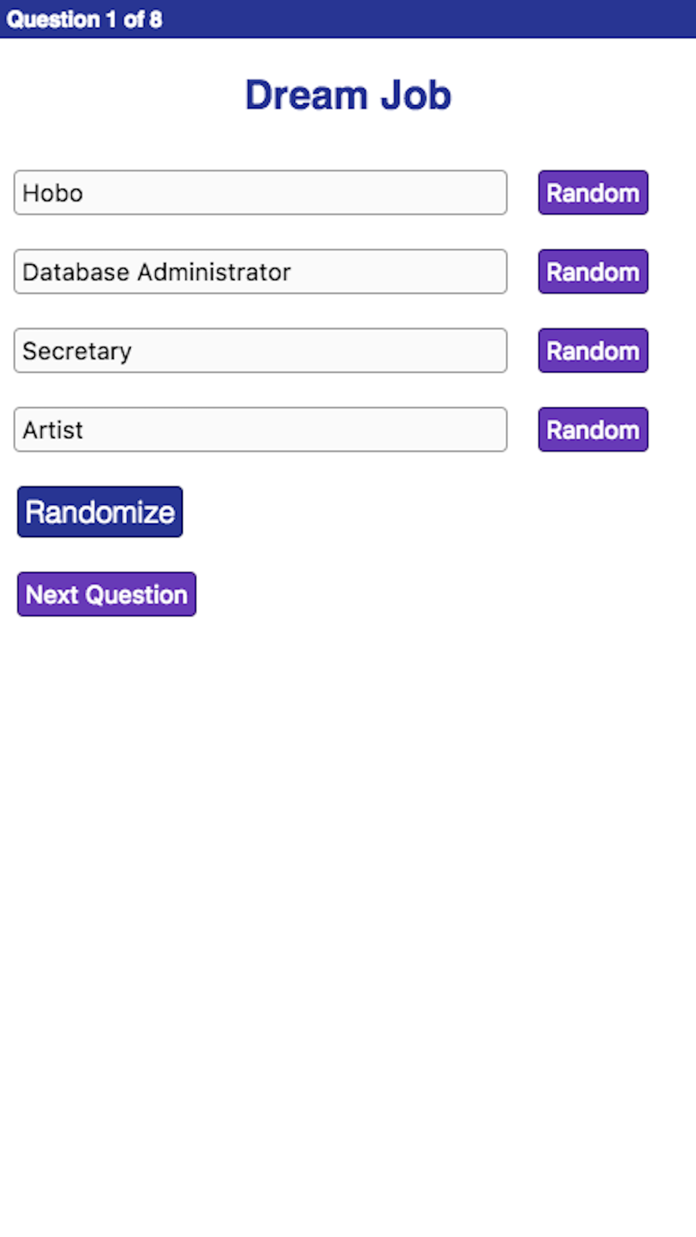
Task: Randomize the Secretary entry with Random
Action: (593, 351)
